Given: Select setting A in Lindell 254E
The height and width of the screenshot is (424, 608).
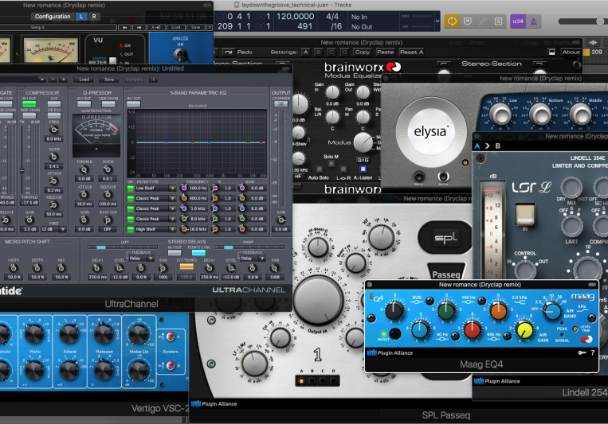Looking at the screenshot, I should tap(477, 146).
